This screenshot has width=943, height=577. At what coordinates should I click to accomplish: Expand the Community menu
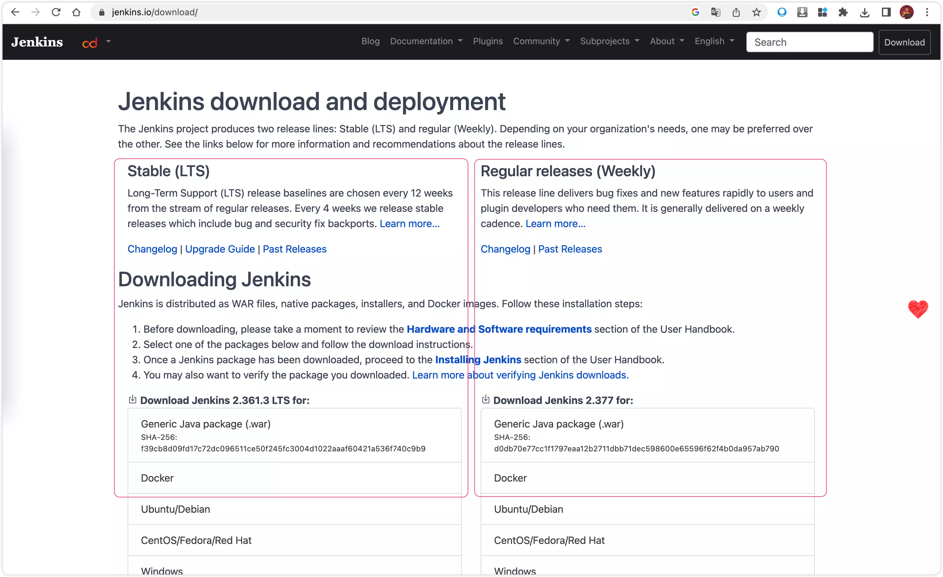pyautogui.click(x=541, y=41)
